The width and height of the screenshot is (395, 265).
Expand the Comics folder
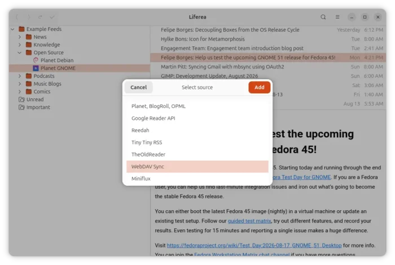(20, 92)
